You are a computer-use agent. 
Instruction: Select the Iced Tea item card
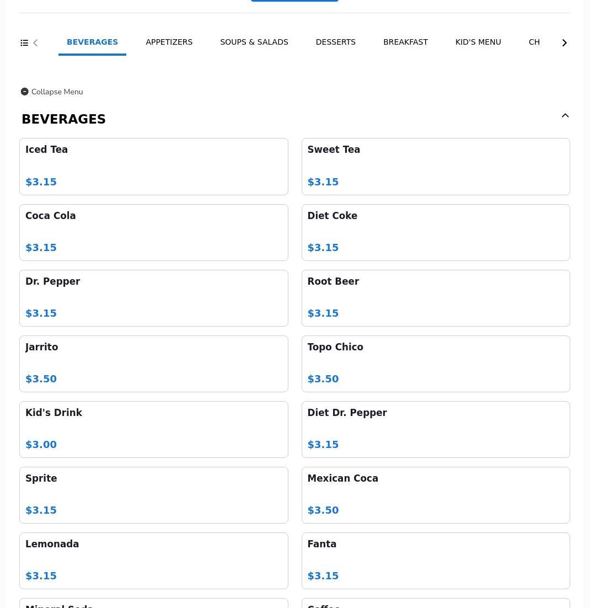154,167
